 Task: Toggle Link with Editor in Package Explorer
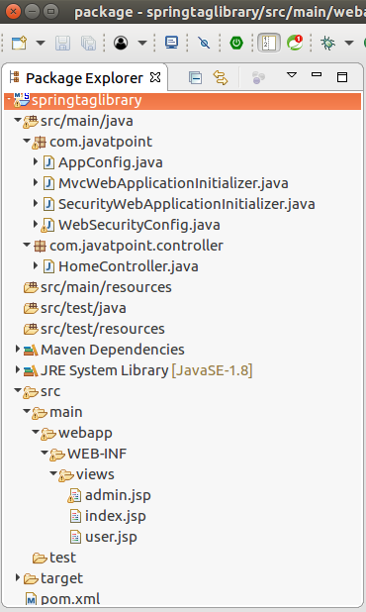click(x=221, y=77)
